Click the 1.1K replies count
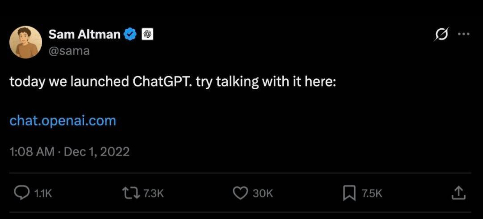The image size is (483, 219). (43, 194)
